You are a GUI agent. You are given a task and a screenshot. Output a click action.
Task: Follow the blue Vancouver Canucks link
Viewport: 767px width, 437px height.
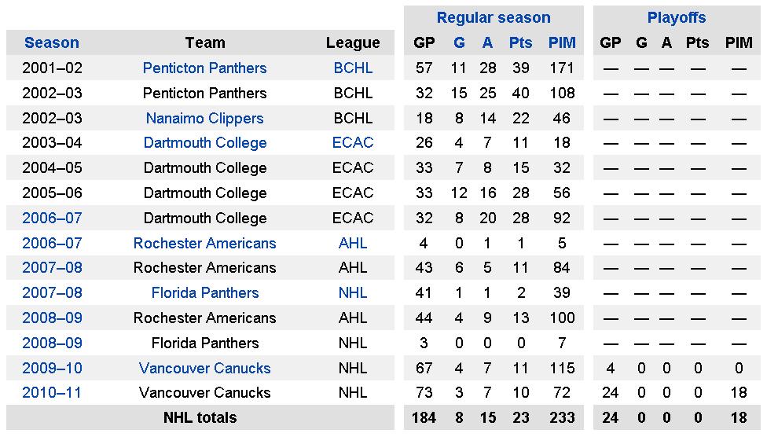click(x=204, y=368)
